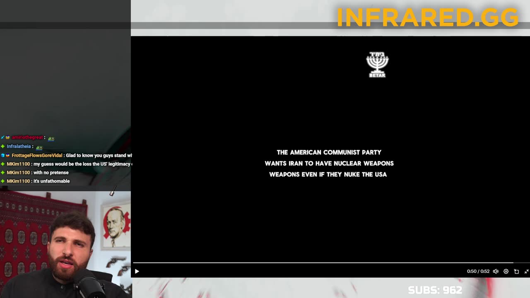Exit fullscreen with the collapse arrows icon

tap(527, 272)
